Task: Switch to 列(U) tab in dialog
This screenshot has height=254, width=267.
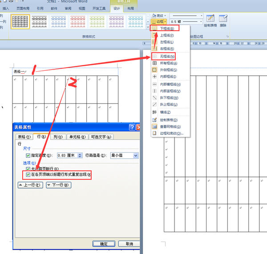Action: point(58,137)
